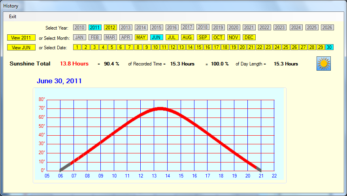This screenshot has height=196, width=347.
Task: Switch to month JUN
Action: (157, 37)
